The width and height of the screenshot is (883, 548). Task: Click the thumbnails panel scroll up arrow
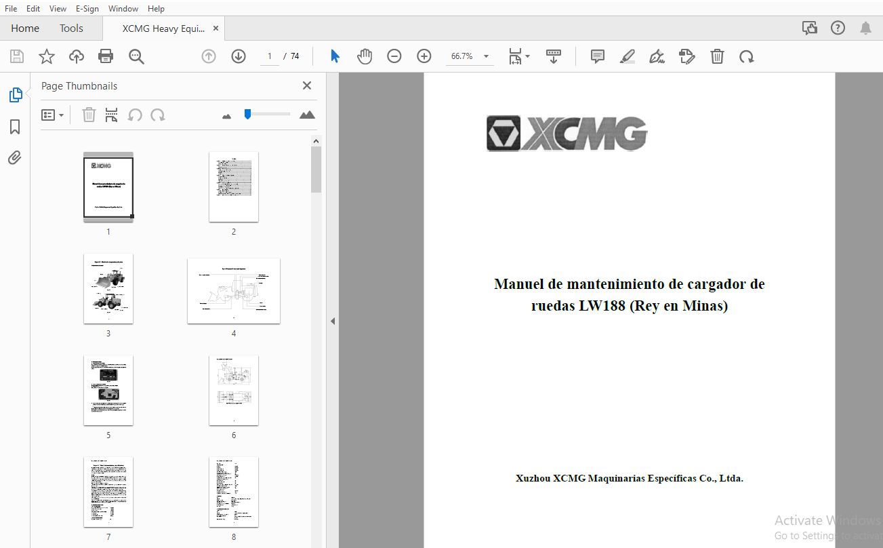pyautogui.click(x=315, y=140)
